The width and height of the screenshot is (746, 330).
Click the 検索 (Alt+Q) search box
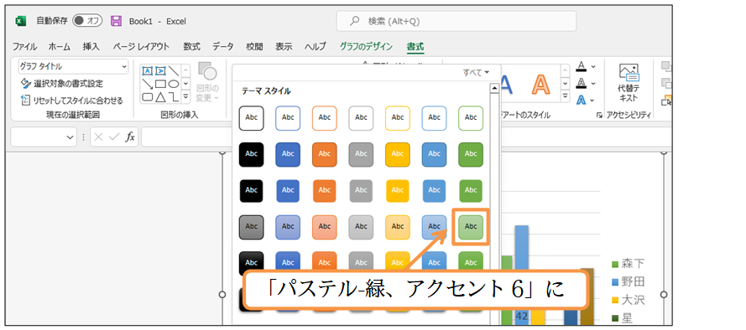(456, 21)
